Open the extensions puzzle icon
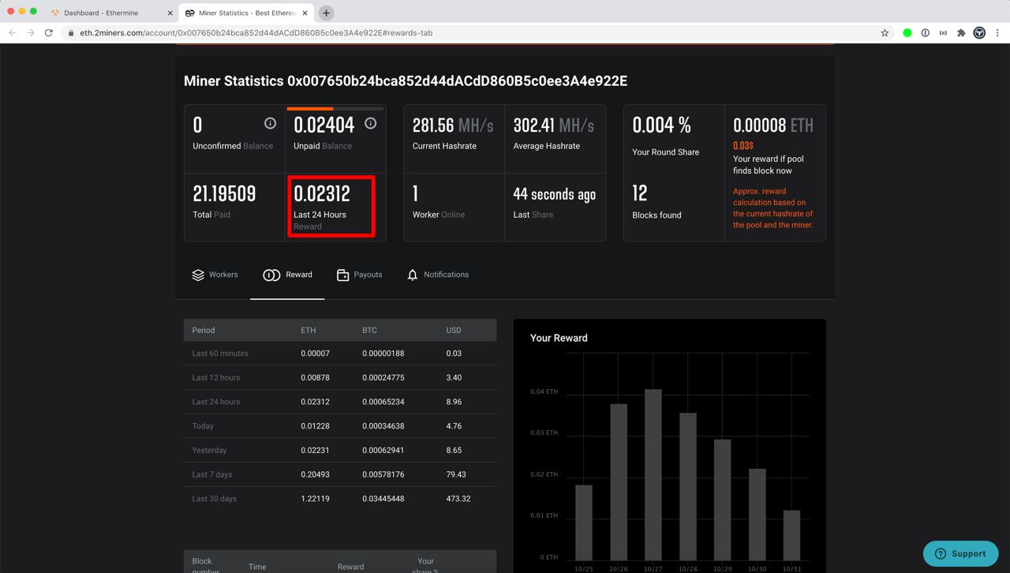Image resolution: width=1010 pixels, height=573 pixels. click(961, 33)
